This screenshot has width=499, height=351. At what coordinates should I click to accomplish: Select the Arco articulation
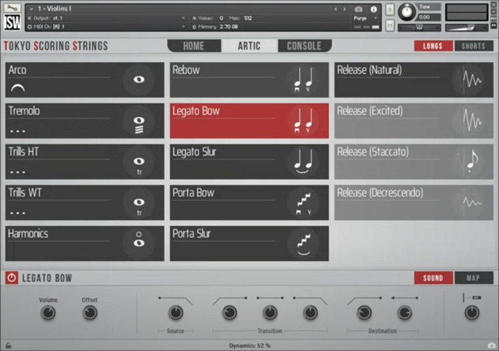[x=84, y=80]
